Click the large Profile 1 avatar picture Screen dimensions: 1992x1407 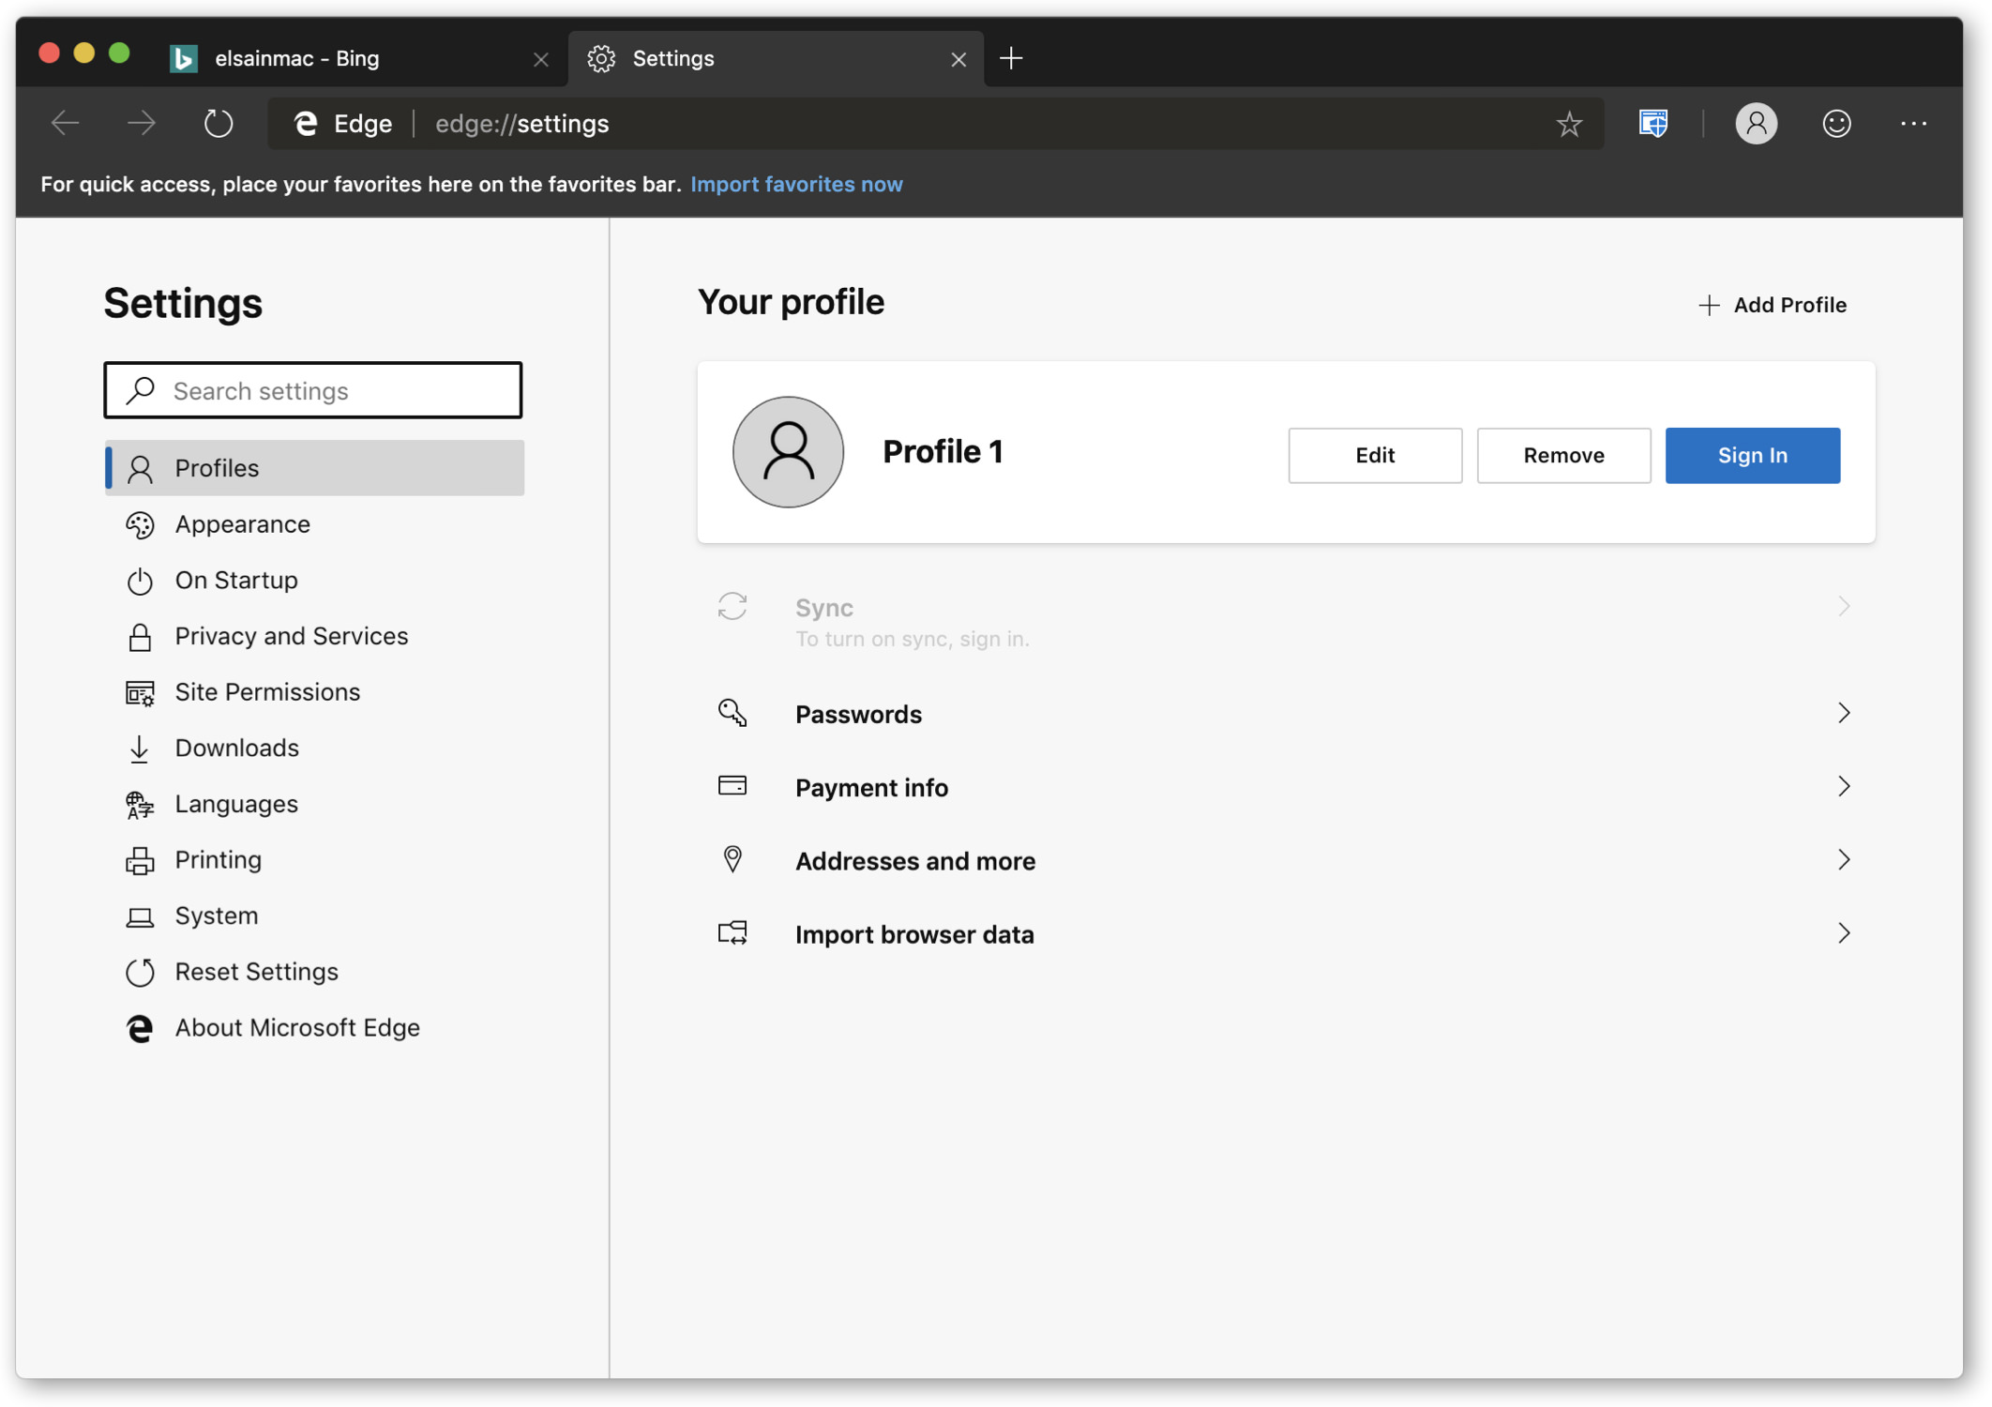click(x=788, y=452)
